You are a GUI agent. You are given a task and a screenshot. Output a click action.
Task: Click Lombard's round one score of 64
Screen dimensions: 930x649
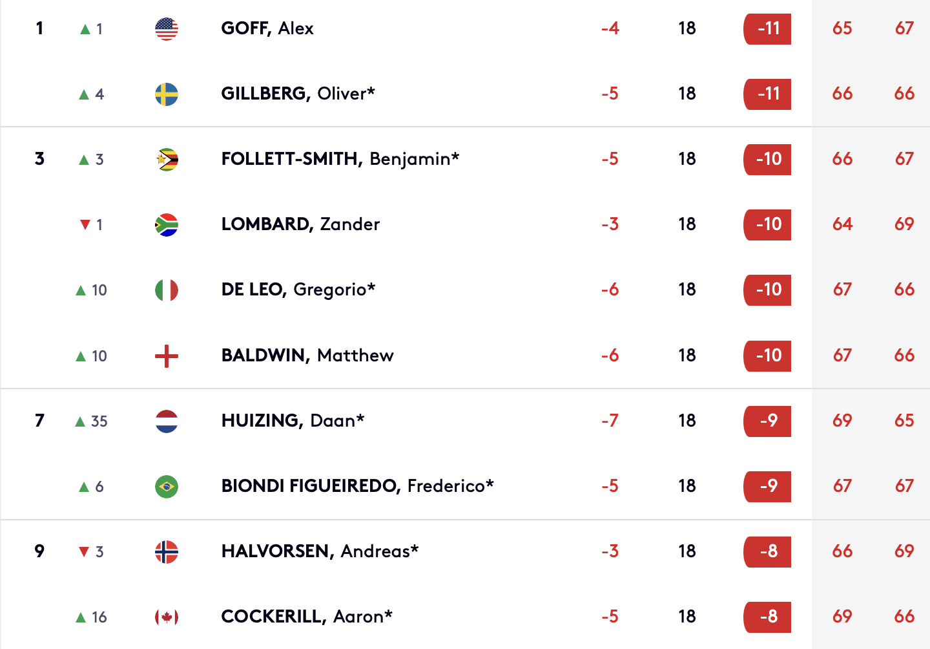click(842, 224)
